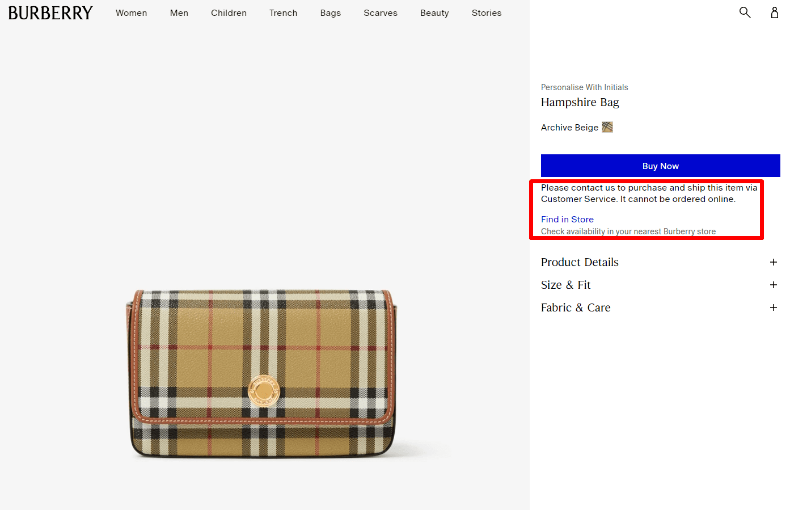Expand Size & Fit plus icon
Screen dimensions: 790x510
(x=773, y=285)
